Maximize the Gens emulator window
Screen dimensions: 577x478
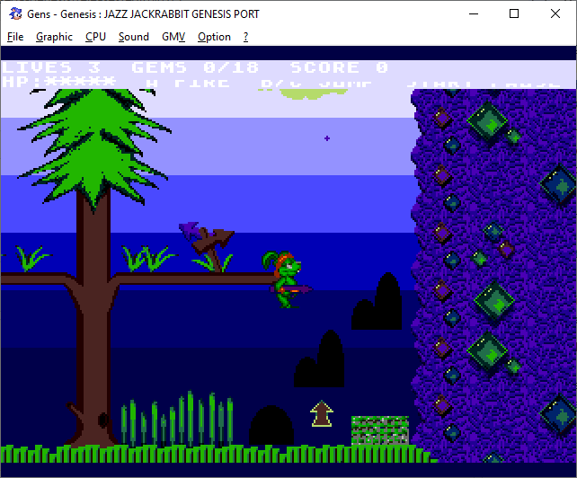click(x=514, y=13)
